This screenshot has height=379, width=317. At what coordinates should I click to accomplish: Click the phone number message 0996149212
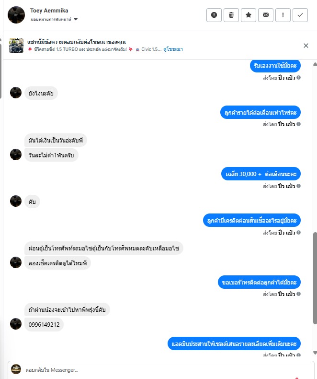click(x=44, y=325)
